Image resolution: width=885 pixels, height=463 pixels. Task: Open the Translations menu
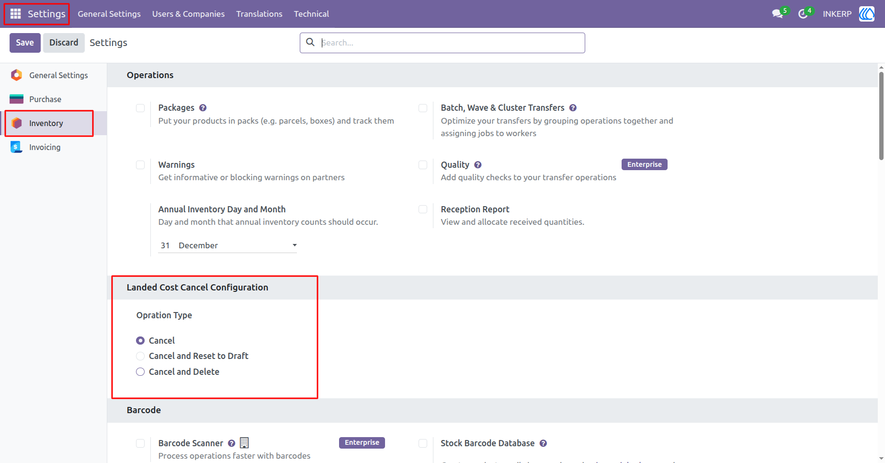pyautogui.click(x=259, y=14)
